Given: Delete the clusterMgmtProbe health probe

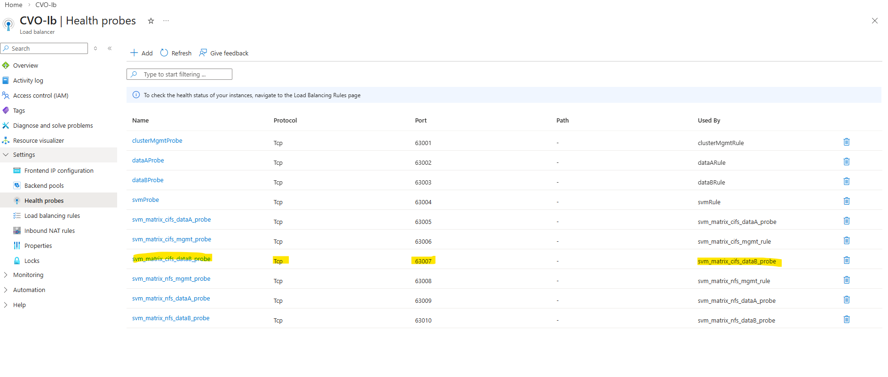Looking at the screenshot, I should click(x=846, y=142).
